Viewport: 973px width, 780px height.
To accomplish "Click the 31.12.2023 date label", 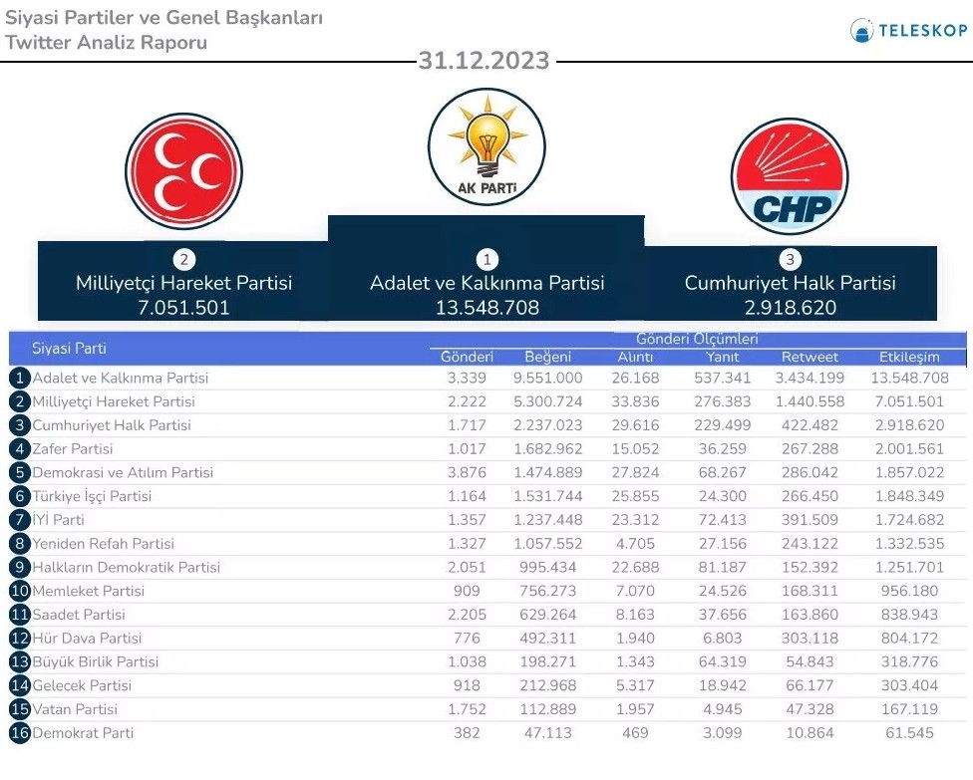I will pyautogui.click(x=484, y=61).
